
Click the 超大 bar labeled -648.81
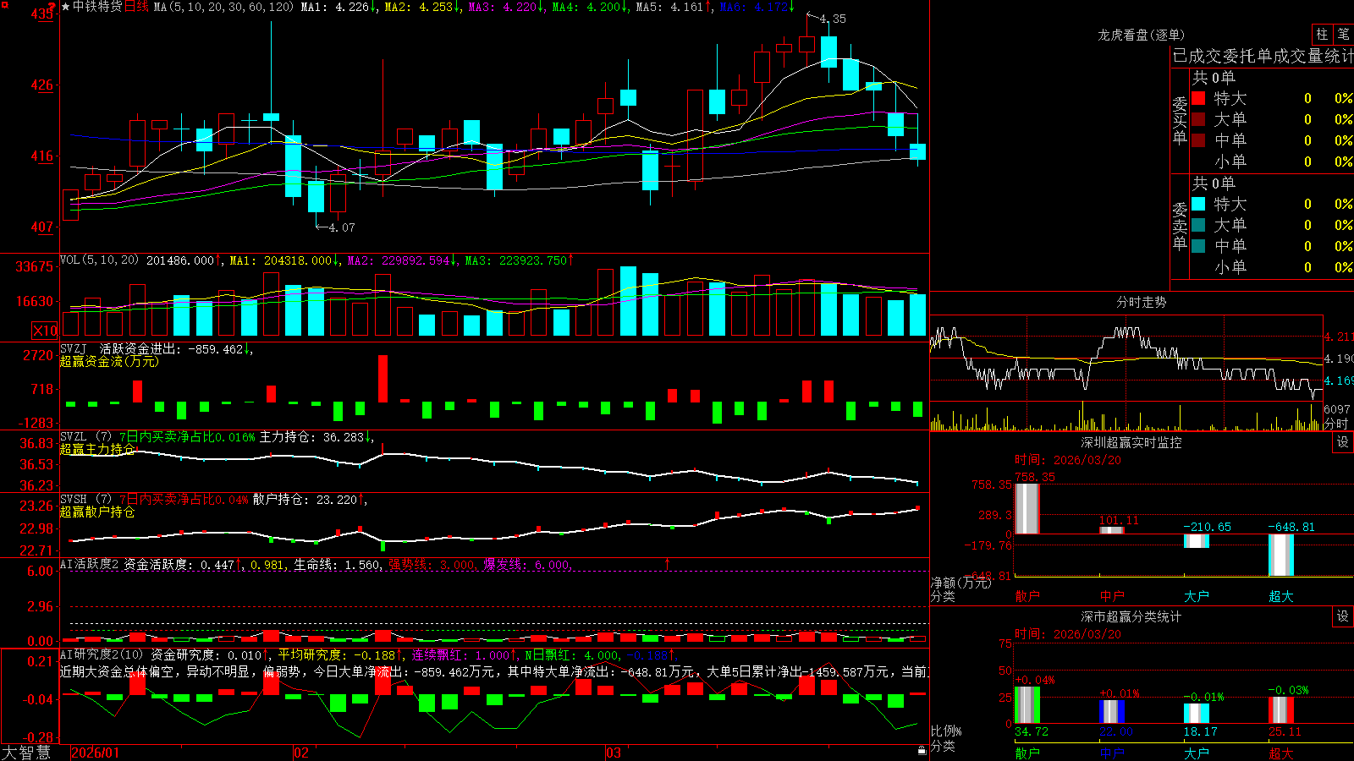(1281, 555)
